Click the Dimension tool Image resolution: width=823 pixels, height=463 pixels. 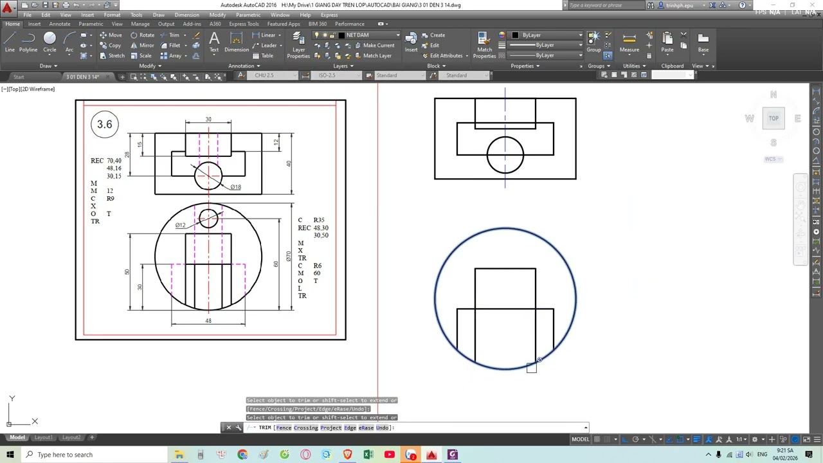(237, 42)
